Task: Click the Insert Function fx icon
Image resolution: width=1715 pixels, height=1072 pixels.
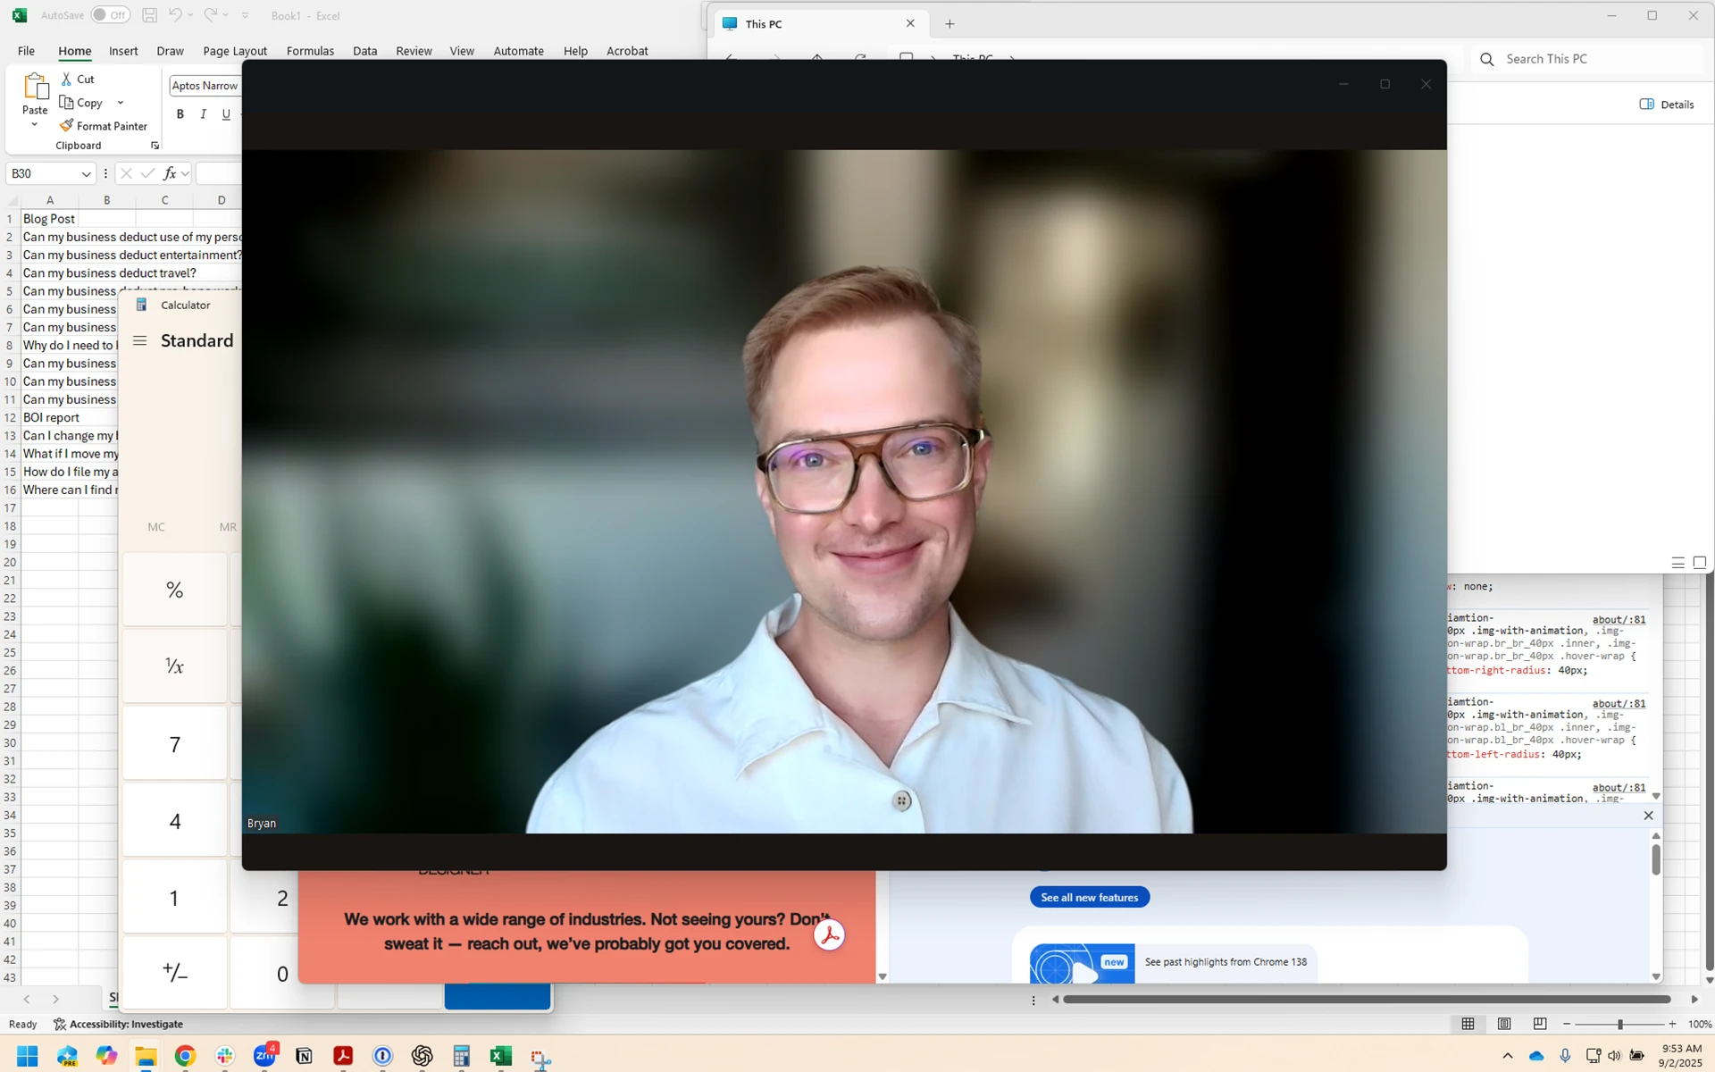Action: 170,173
